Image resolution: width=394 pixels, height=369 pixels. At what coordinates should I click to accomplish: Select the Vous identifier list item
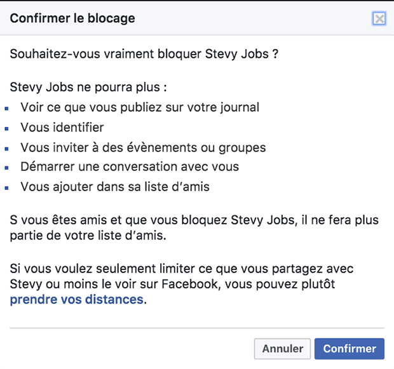tap(62, 128)
